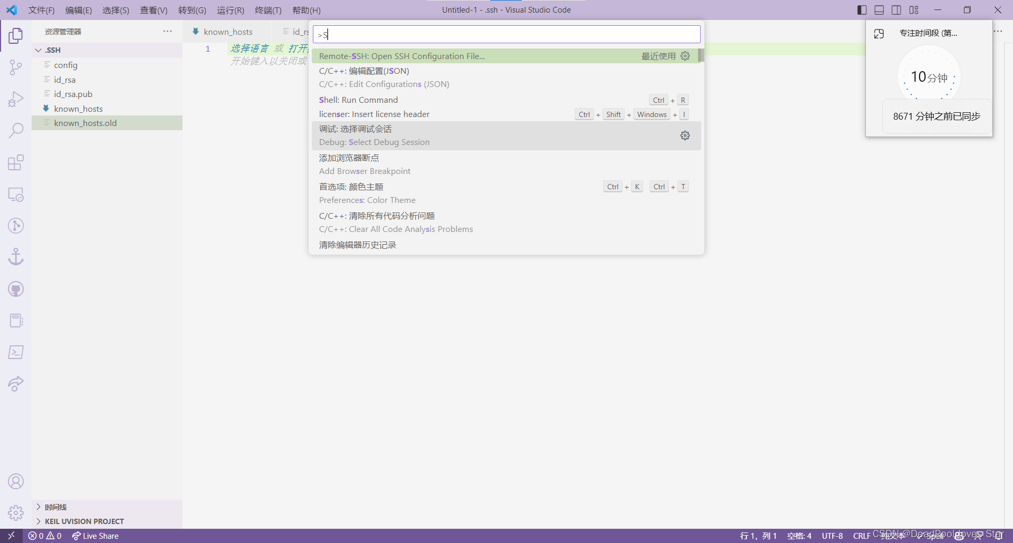Open the GitHub view icon
Viewport: 1013px width, 543px height.
coord(16,289)
